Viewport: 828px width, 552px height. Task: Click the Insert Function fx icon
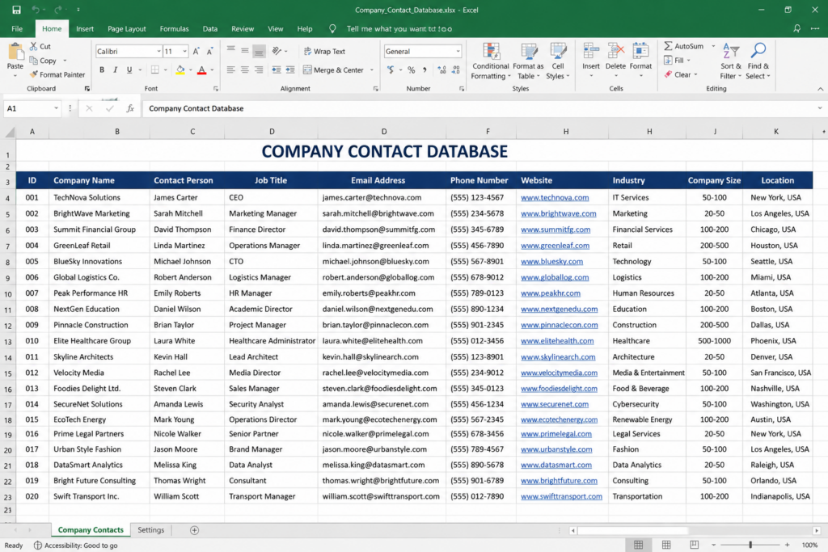coord(130,108)
